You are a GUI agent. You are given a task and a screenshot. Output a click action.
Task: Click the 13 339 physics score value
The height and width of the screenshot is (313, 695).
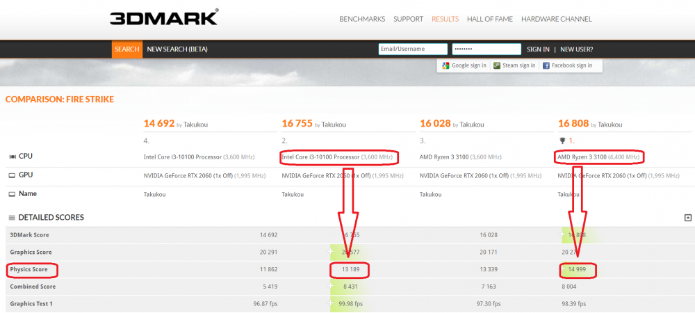(487, 270)
